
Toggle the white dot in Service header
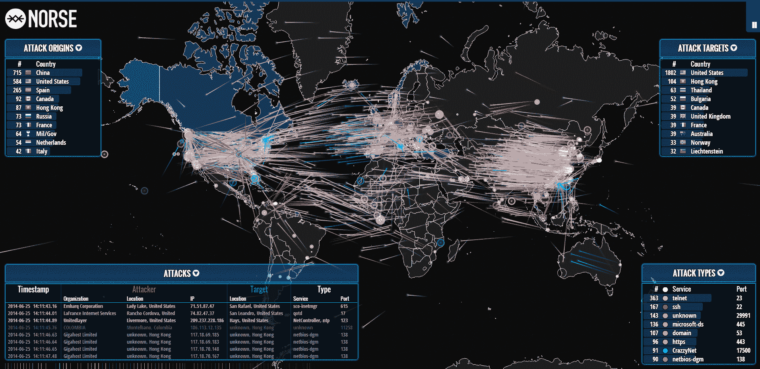[665, 290]
